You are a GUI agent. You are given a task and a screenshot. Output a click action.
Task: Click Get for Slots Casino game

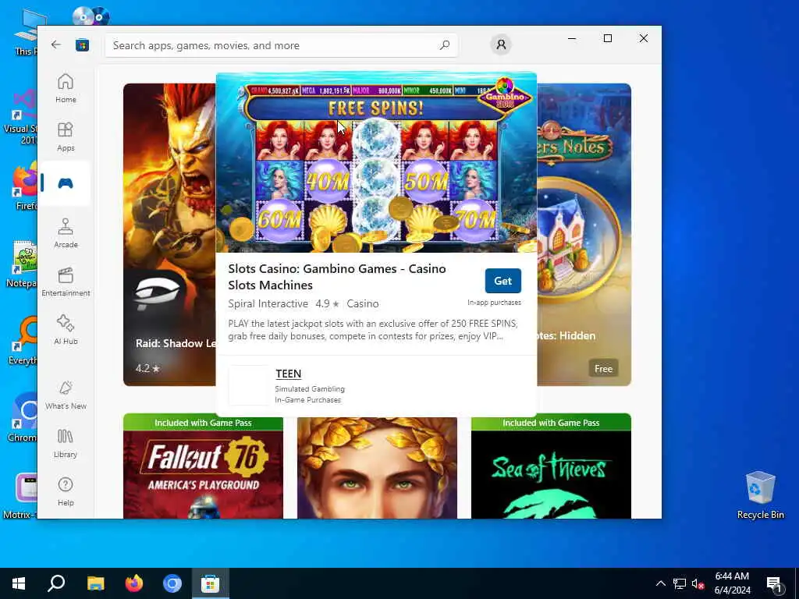coord(502,281)
